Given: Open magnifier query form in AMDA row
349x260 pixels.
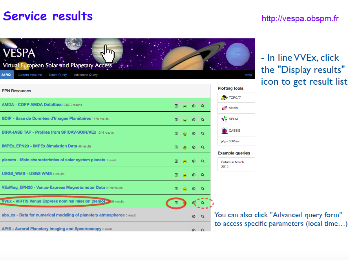Looking at the screenshot, I should pyautogui.click(x=203, y=106).
